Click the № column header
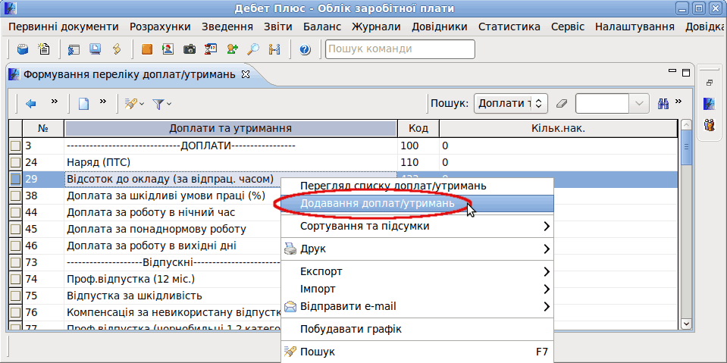This screenshot has width=727, height=363. 43,128
